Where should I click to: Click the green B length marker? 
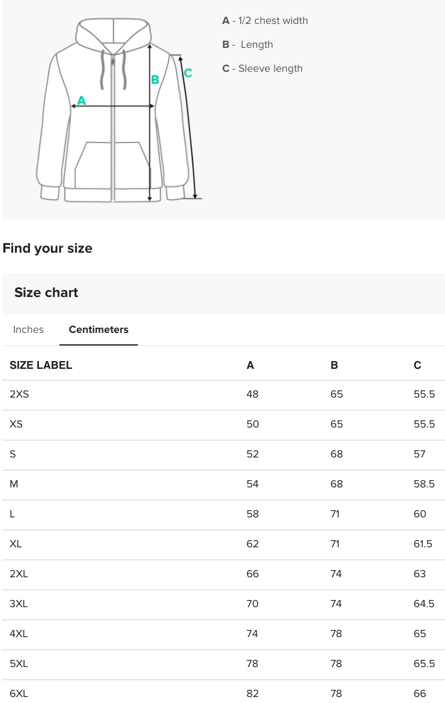pyautogui.click(x=155, y=80)
